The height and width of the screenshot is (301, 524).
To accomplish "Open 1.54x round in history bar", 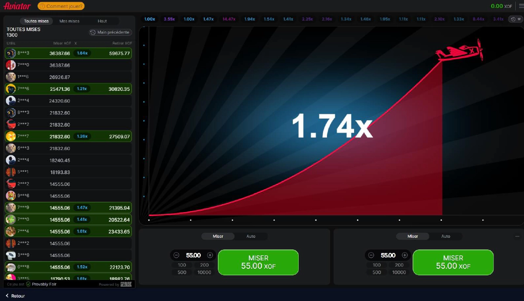I will [269, 19].
